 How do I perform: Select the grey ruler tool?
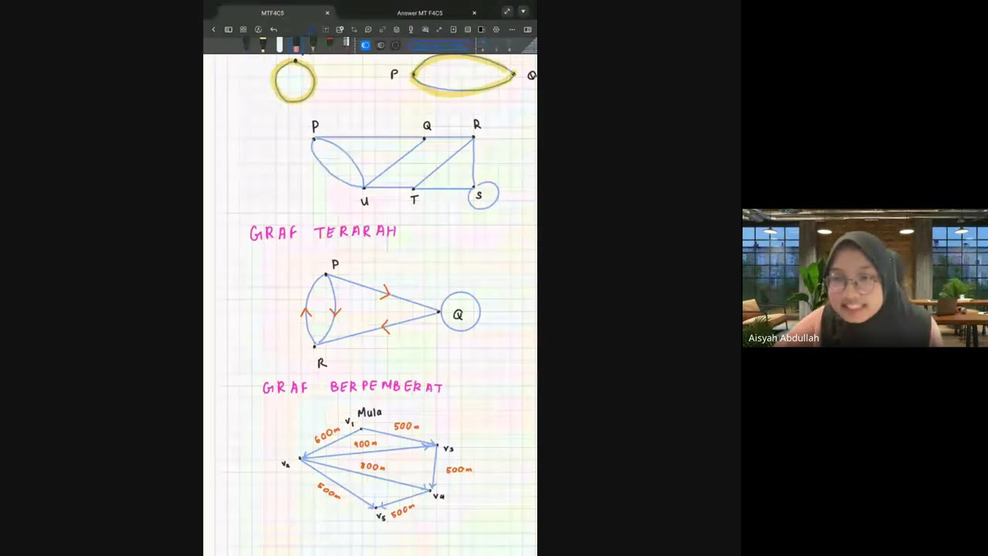pyautogui.click(x=346, y=43)
